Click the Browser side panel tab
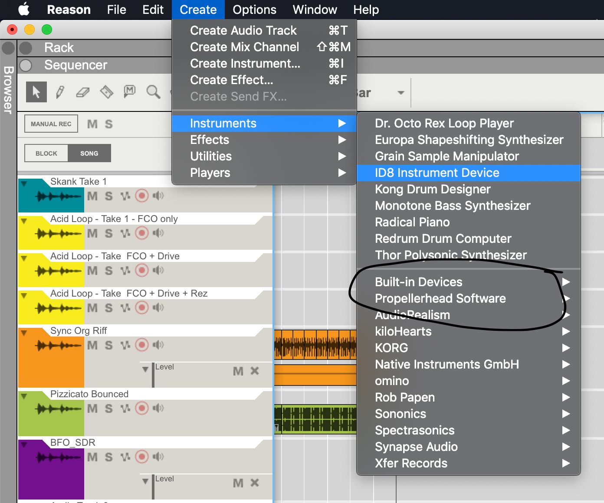The height and width of the screenshot is (503, 604). click(x=8, y=90)
